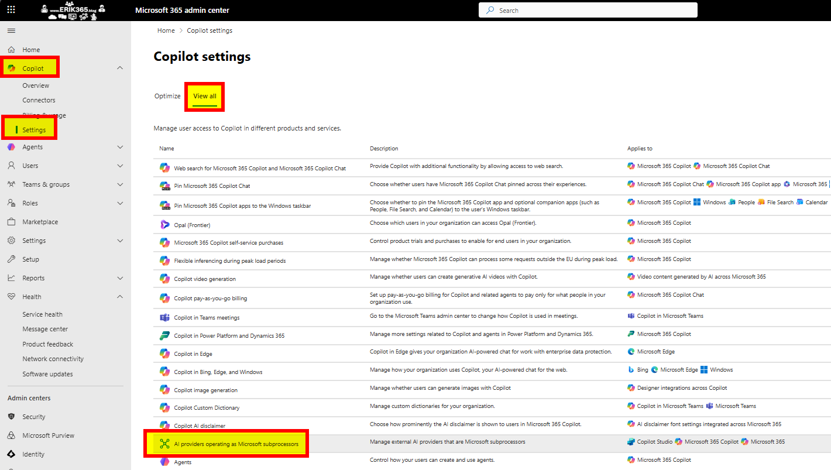The width and height of the screenshot is (831, 470).
Task: Click the Security shield icon
Action: point(11,417)
